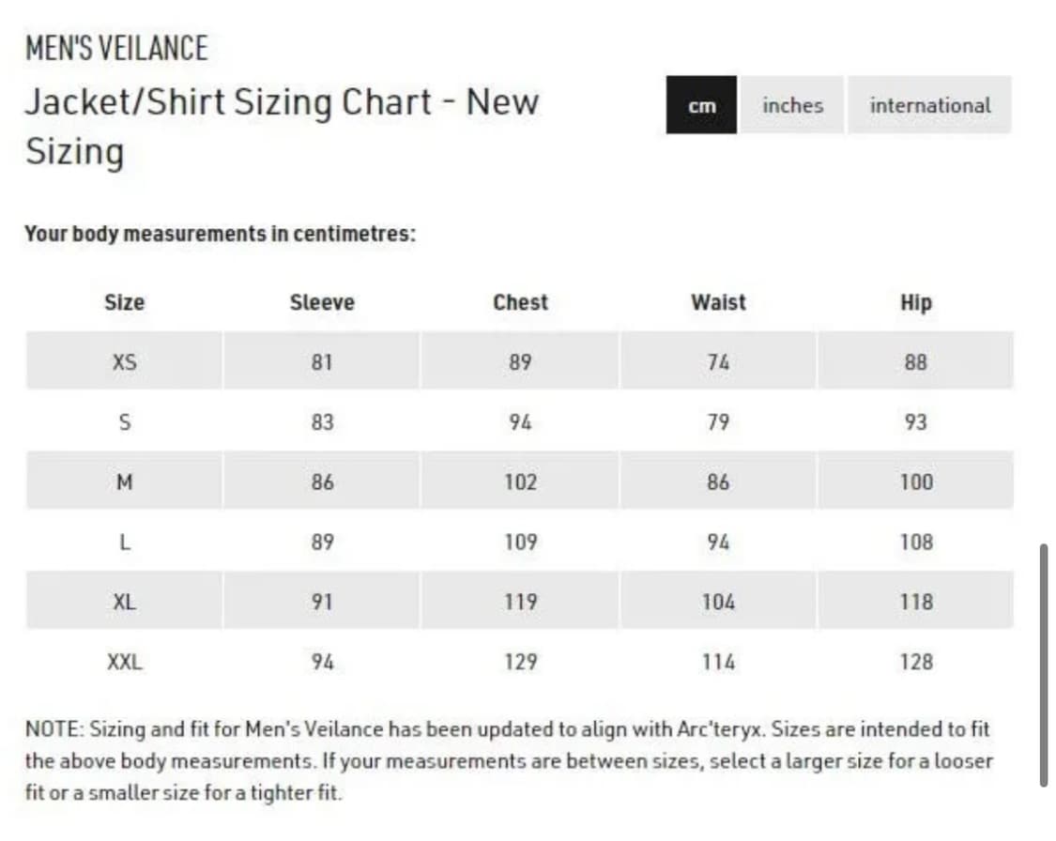Select the L size row label
Screen dimensions: 1056x841
124,542
